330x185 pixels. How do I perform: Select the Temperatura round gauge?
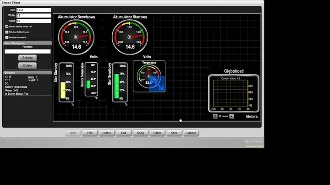149,76
